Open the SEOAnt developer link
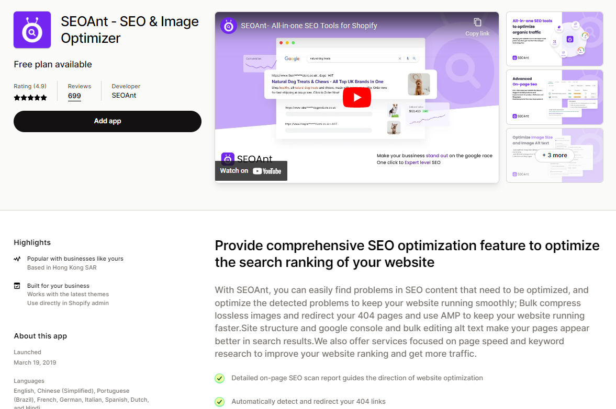Image resolution: width=616 pixels, height=409 pixels. click(x=124, y=95)
